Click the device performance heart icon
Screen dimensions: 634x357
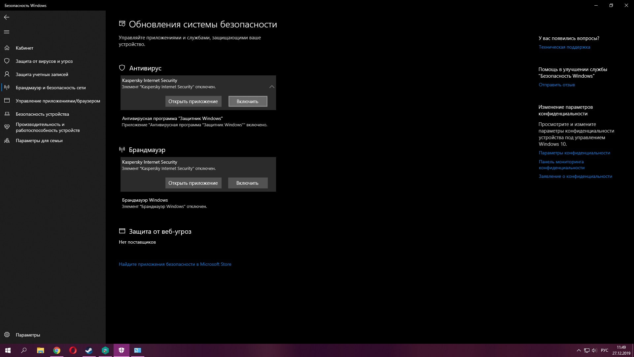pos(7,127)
